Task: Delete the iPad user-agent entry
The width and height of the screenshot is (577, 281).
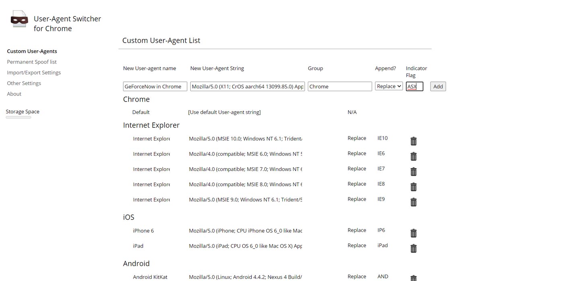Action: tap(413, 248)
